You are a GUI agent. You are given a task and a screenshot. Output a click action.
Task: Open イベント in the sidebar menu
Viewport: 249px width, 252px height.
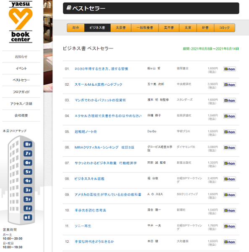coord(21,68)
